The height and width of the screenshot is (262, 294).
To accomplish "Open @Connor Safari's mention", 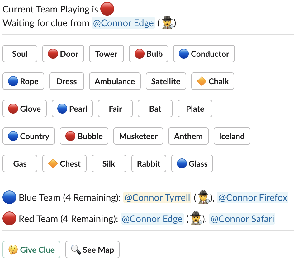I will 243,219.
